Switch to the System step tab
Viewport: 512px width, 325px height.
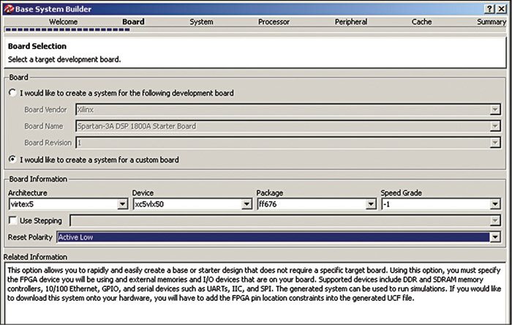(x=201, y=22)
